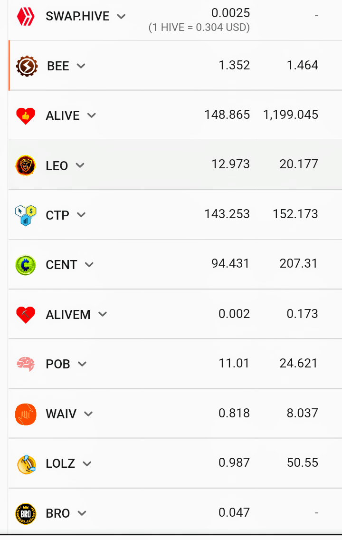Expand the SWAP.HIVE token chevron

click(x=121, y=16)
